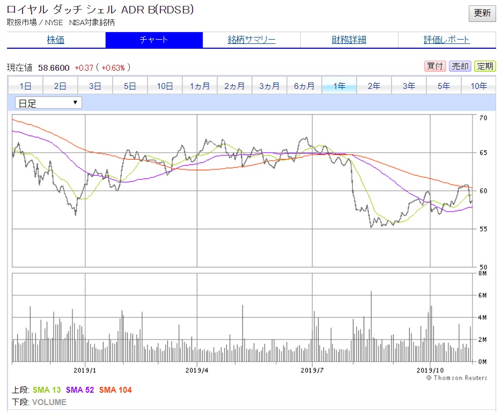Open the 評価レポート tab
The image size is (502, 412).
pos(447,40)
